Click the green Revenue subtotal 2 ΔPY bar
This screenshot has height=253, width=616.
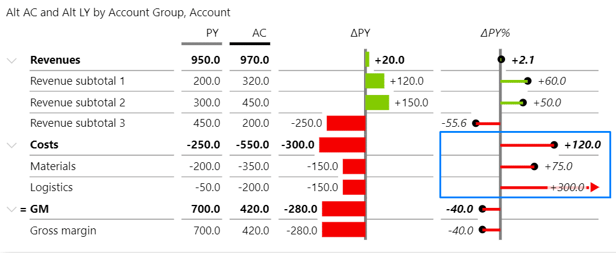coord(377,102)
